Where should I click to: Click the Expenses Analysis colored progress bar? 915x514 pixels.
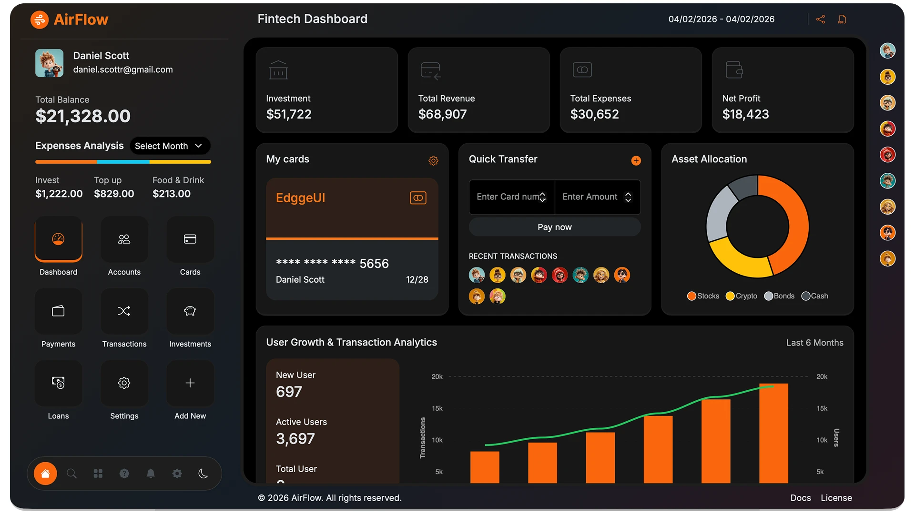123,162
